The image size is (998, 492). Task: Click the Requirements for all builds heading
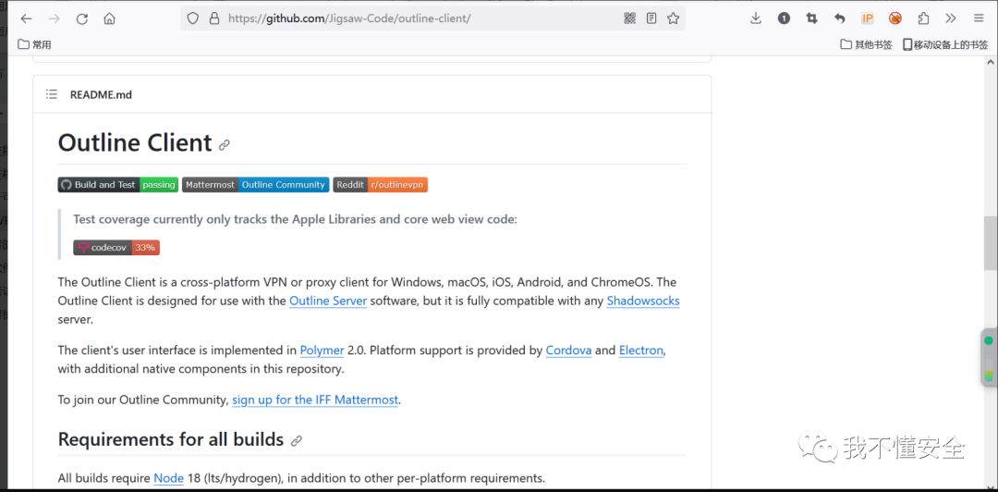click(171, 439)
